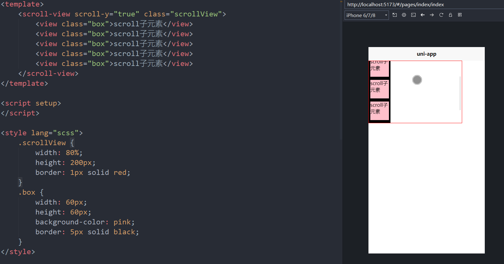Click the closing '</script>' tag

(x=20, y=113)
